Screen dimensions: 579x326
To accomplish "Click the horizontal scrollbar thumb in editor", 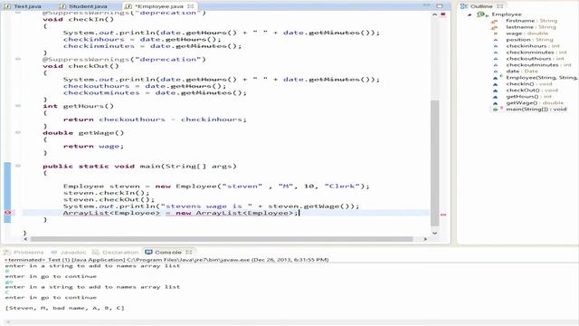I will tap(222, 239).
